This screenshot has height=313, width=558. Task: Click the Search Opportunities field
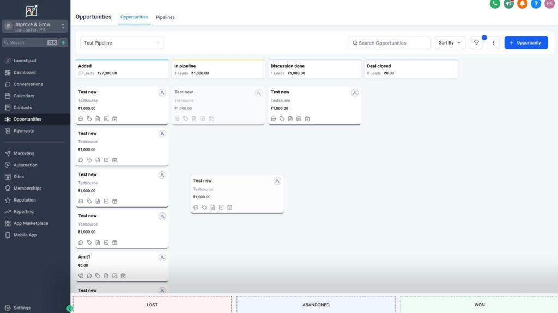390,42
